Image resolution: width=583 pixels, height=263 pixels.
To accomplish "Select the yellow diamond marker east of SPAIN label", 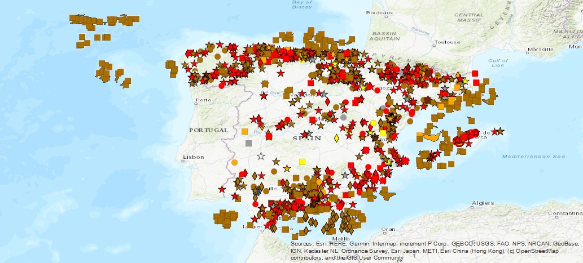I will [337, 137].
